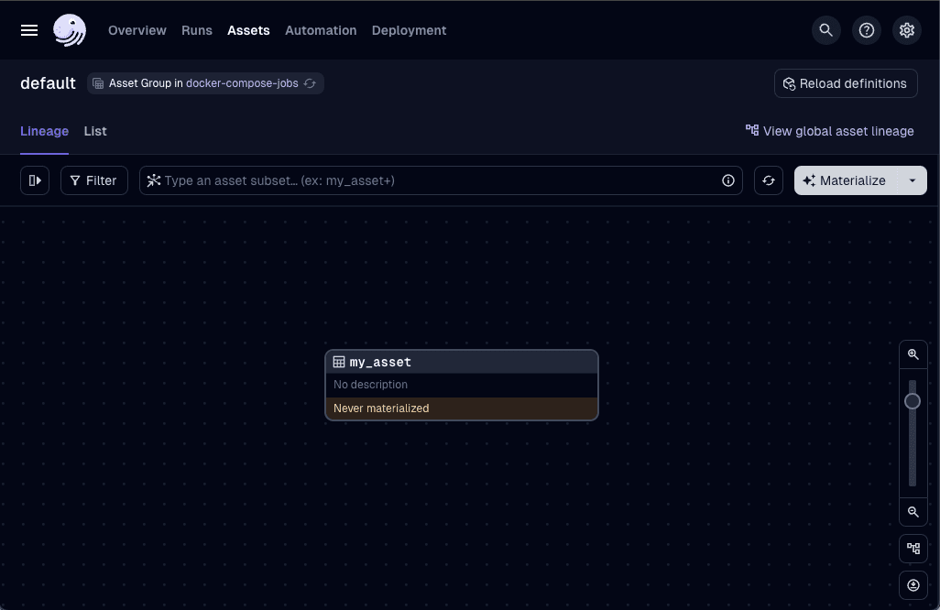
Task: Click the Dagster octopus logo
Action: coord(70,30)
